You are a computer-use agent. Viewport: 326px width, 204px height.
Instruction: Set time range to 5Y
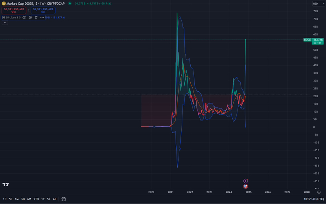click(x=49, y=199)
